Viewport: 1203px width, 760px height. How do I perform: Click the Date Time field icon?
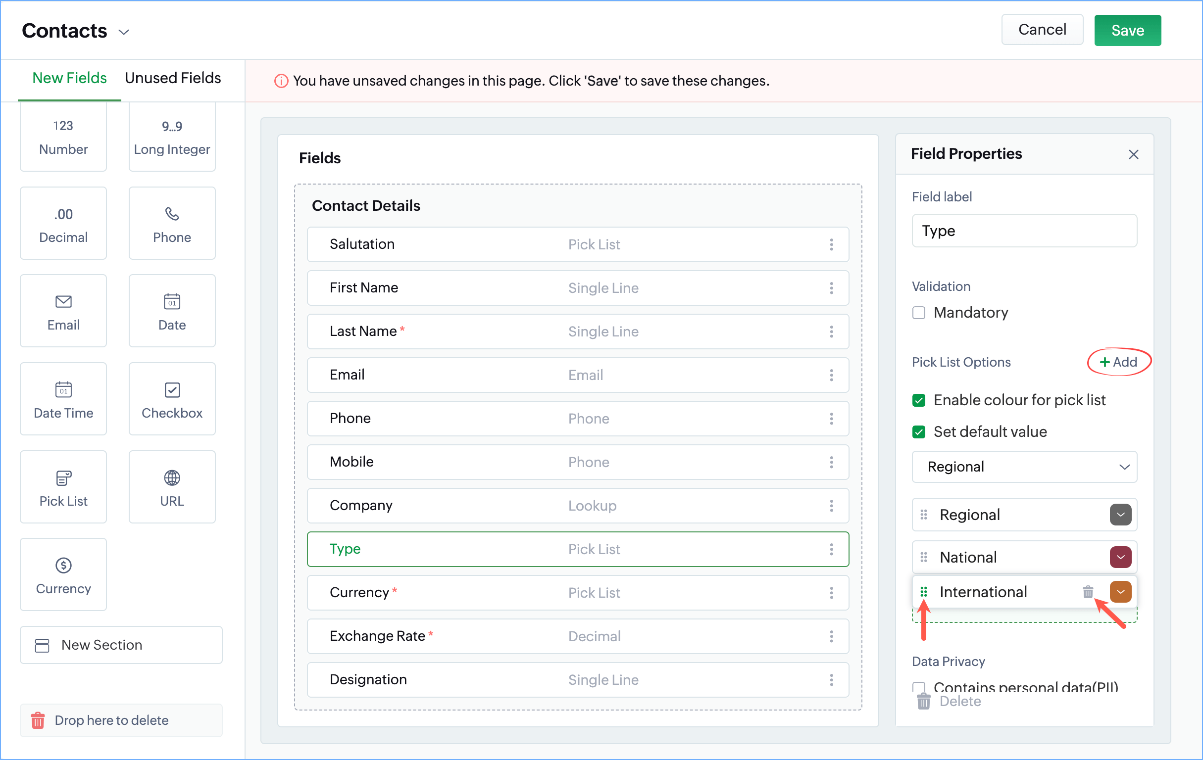click(x=63, y=389)
